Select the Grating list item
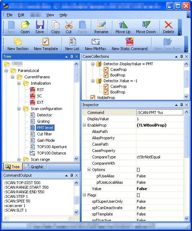The image size is (192, 231). 43,121
